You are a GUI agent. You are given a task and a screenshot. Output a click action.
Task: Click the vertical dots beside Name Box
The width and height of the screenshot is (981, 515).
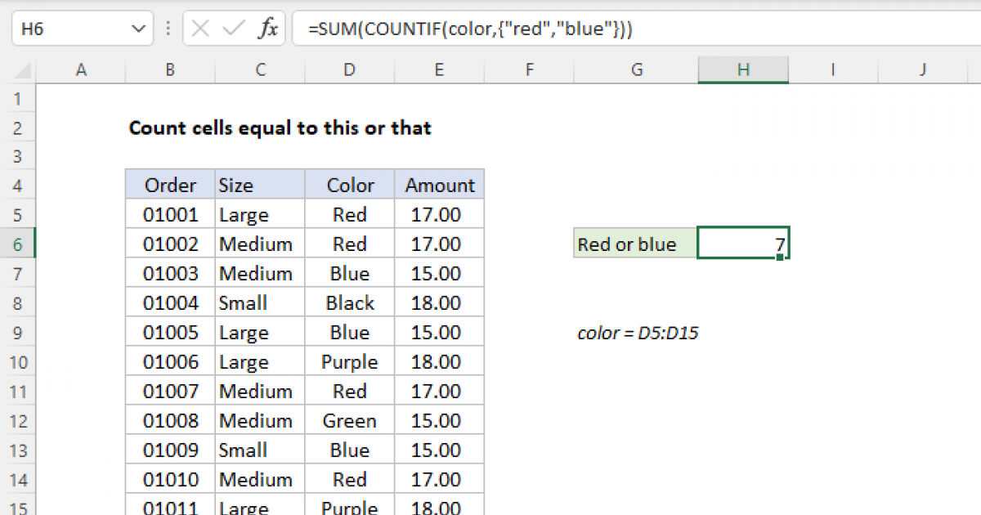click(167, 29)
